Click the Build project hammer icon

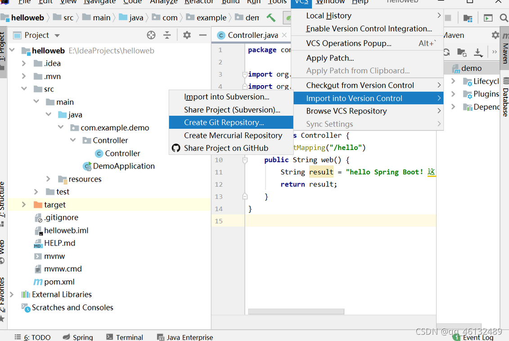[x=271, y=18]
